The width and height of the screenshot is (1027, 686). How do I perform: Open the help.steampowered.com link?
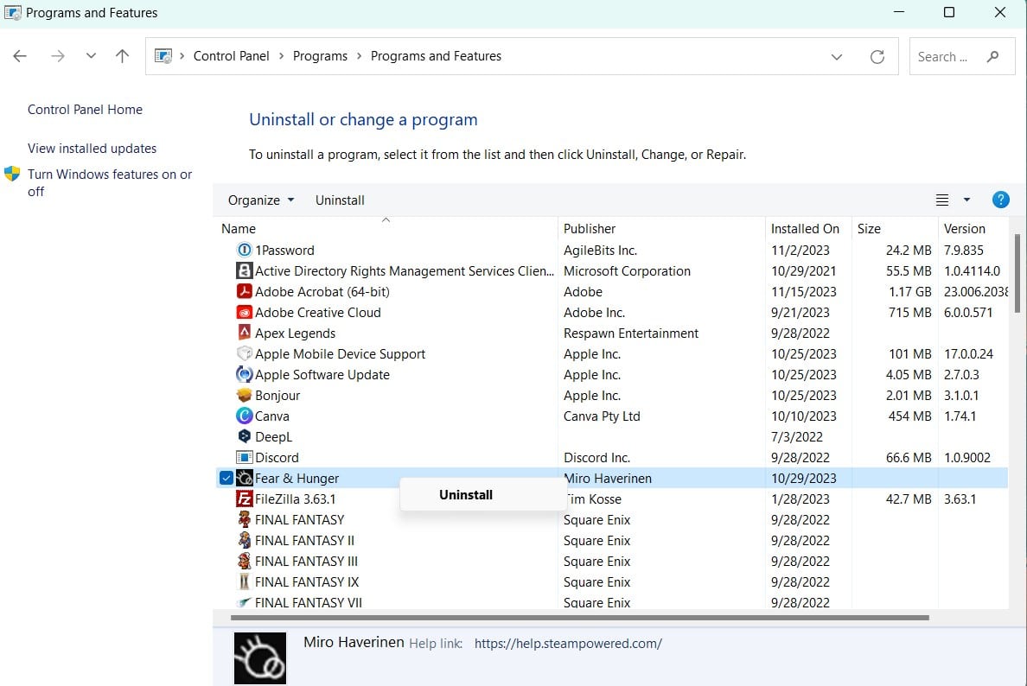coord(568,644)
